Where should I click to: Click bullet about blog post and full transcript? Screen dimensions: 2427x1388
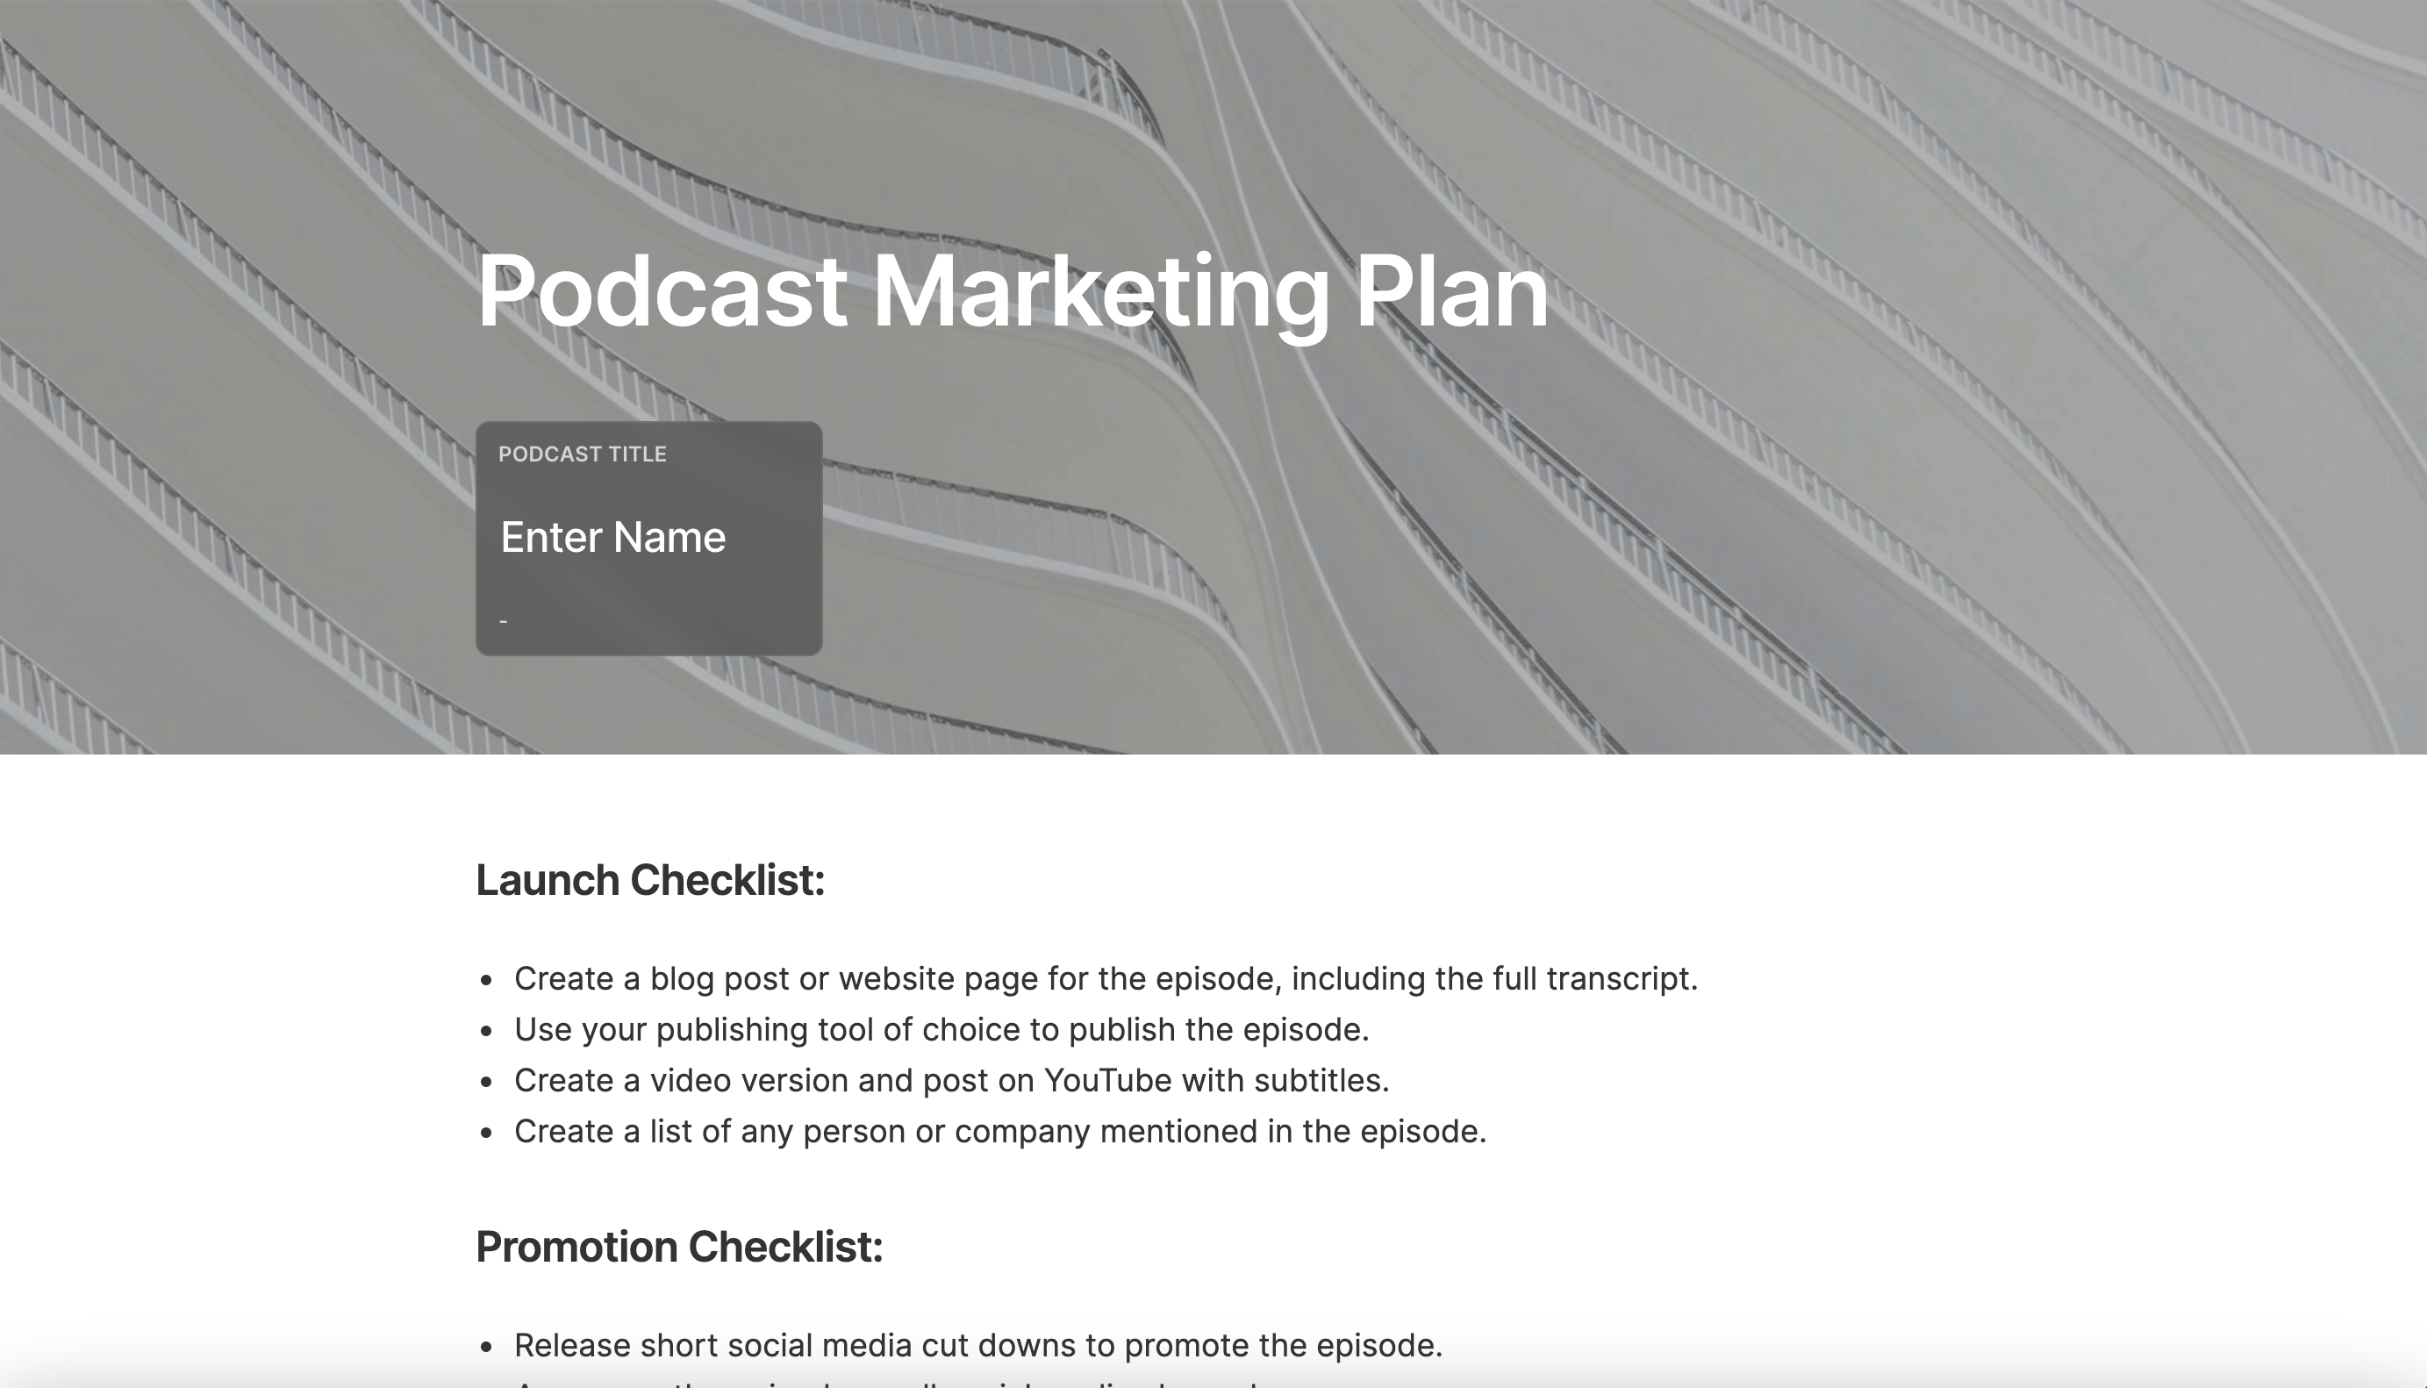pyautogui.click(x=1106, y=979)
